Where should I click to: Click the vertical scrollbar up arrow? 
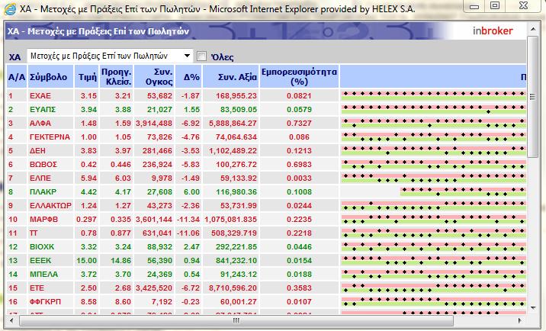[533, 29]
